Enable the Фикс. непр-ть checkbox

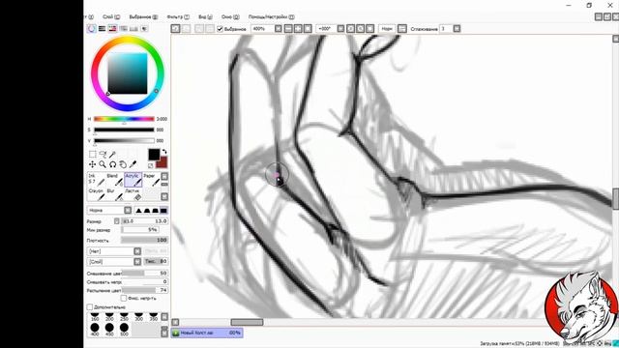[x=124, y=299]
